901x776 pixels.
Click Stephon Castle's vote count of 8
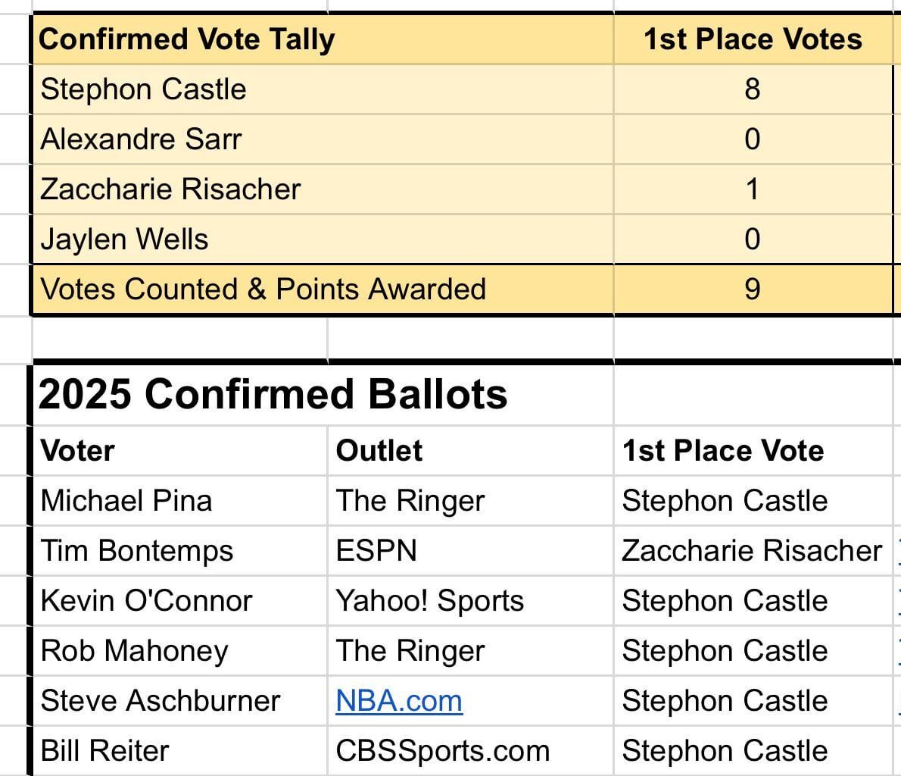(x=752, y=89)
